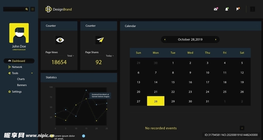
Task: Click the Page Views eye icon
Action: pyautogui.click(x=60, y=40)
